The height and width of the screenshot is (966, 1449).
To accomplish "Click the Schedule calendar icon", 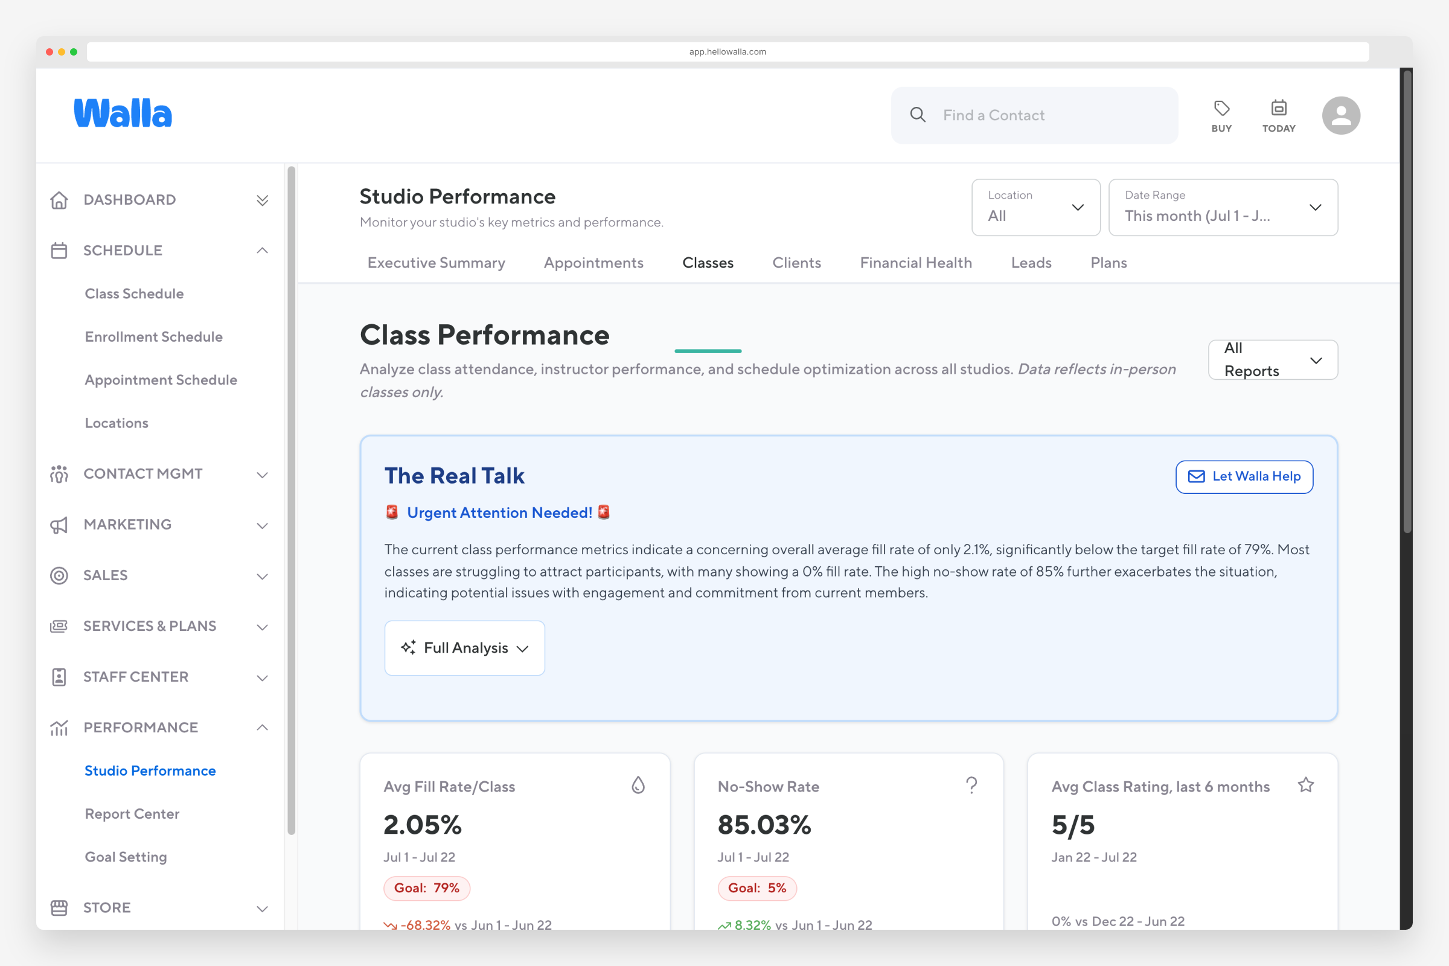I will coord(59,251).
